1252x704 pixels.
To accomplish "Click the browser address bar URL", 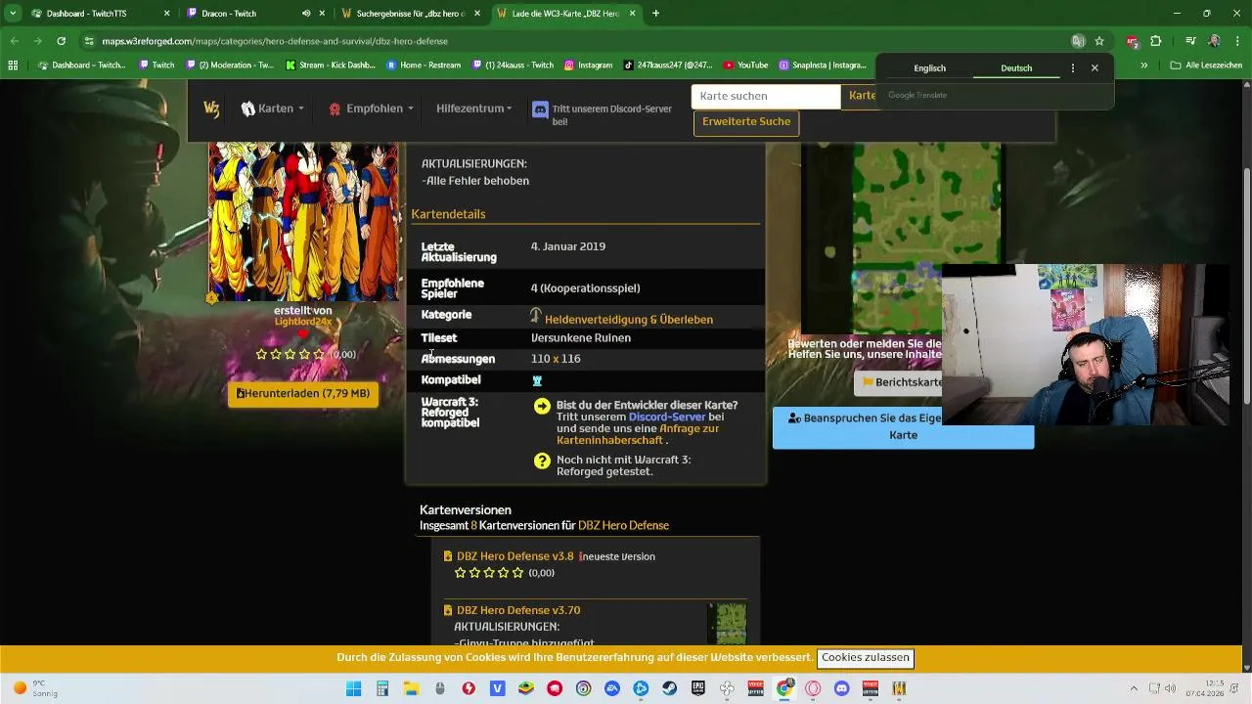I will point(275,41).
